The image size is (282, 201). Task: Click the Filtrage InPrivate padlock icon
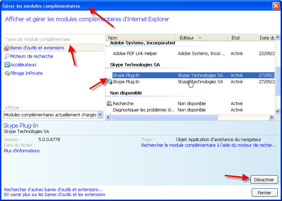7,73
